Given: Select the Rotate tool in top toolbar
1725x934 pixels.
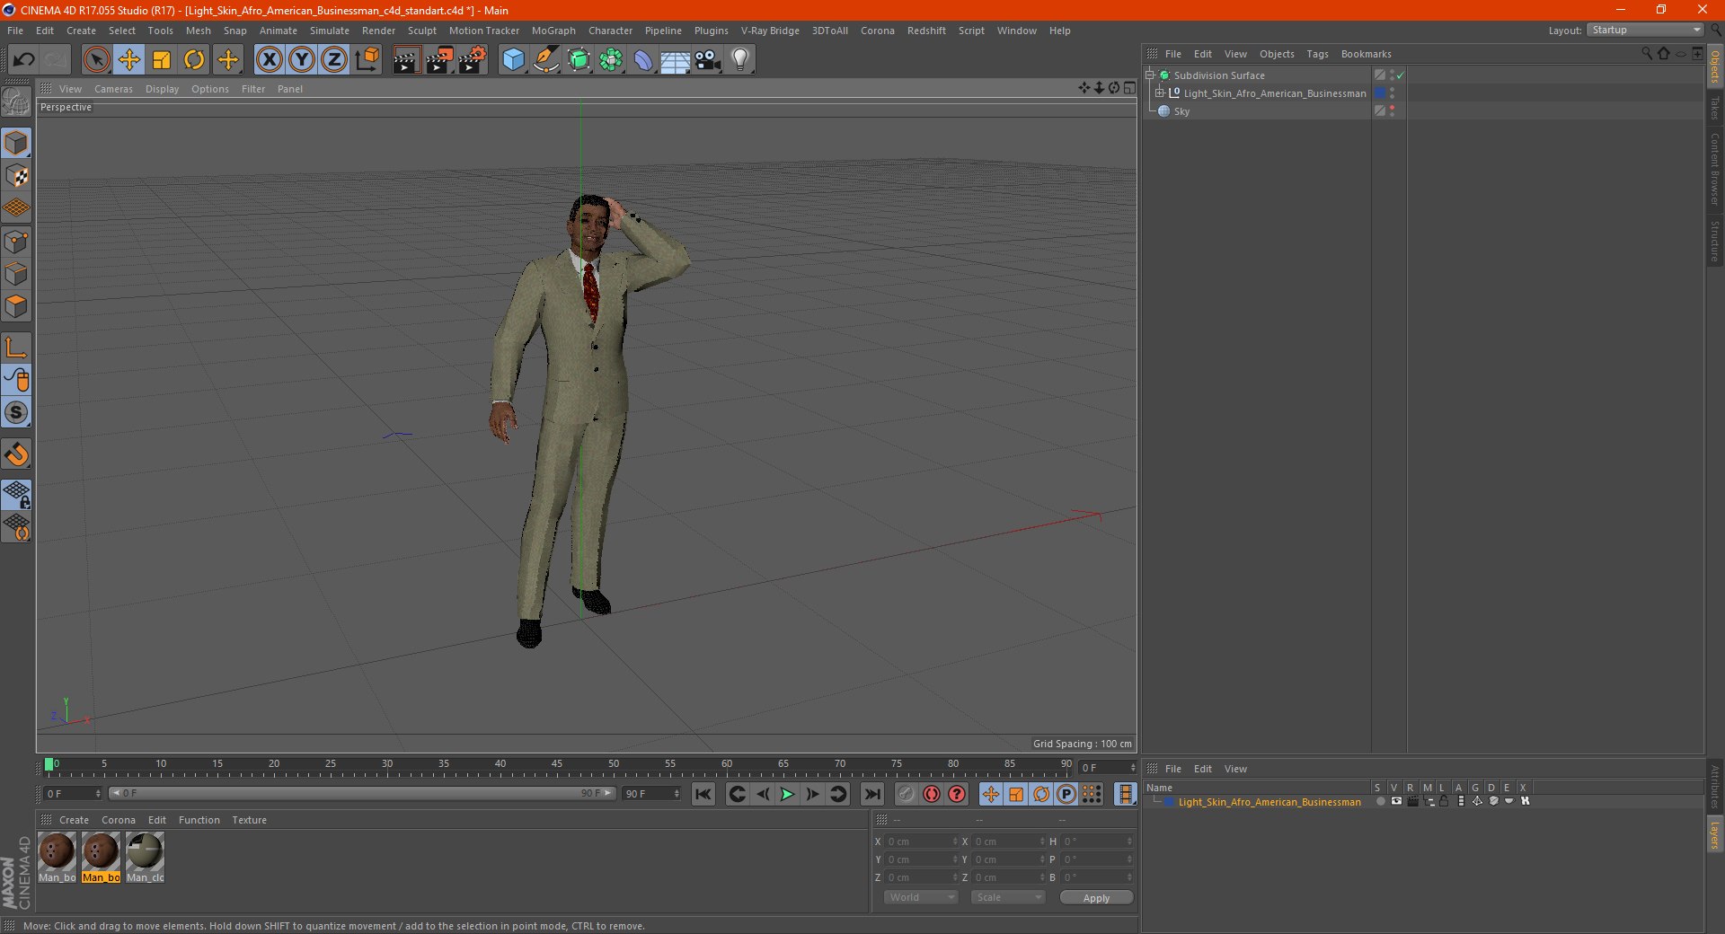Looking at the screenshot, I should [194, 60].
